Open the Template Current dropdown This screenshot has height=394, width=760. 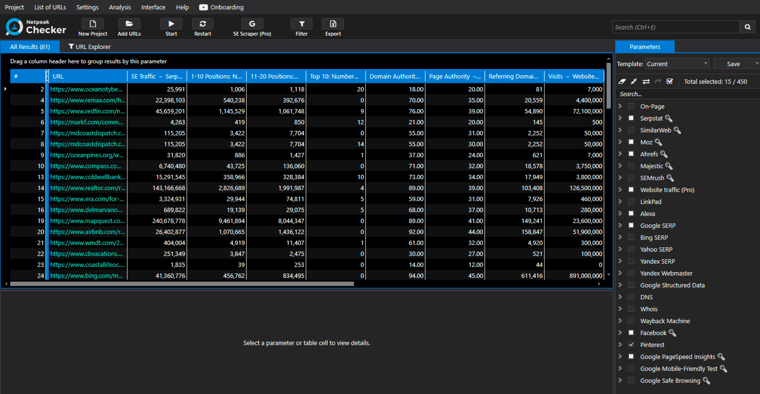click(x=677, y=64)
